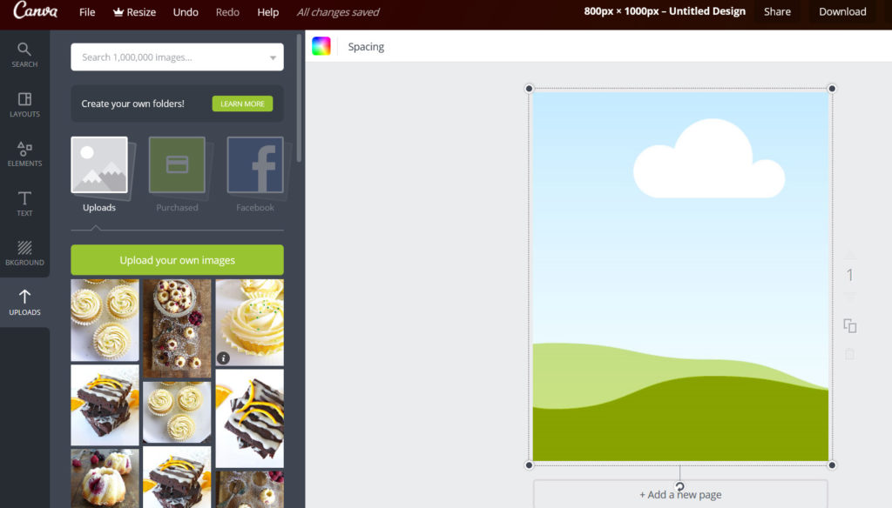The height and width of the screenshot is (508, 892).
Task: Click the Share button
Action: pyautogui.click(x=777, y=11)
